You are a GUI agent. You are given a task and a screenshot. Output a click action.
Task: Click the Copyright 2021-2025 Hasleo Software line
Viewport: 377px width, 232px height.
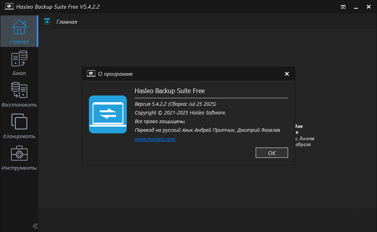click(180, 112)
